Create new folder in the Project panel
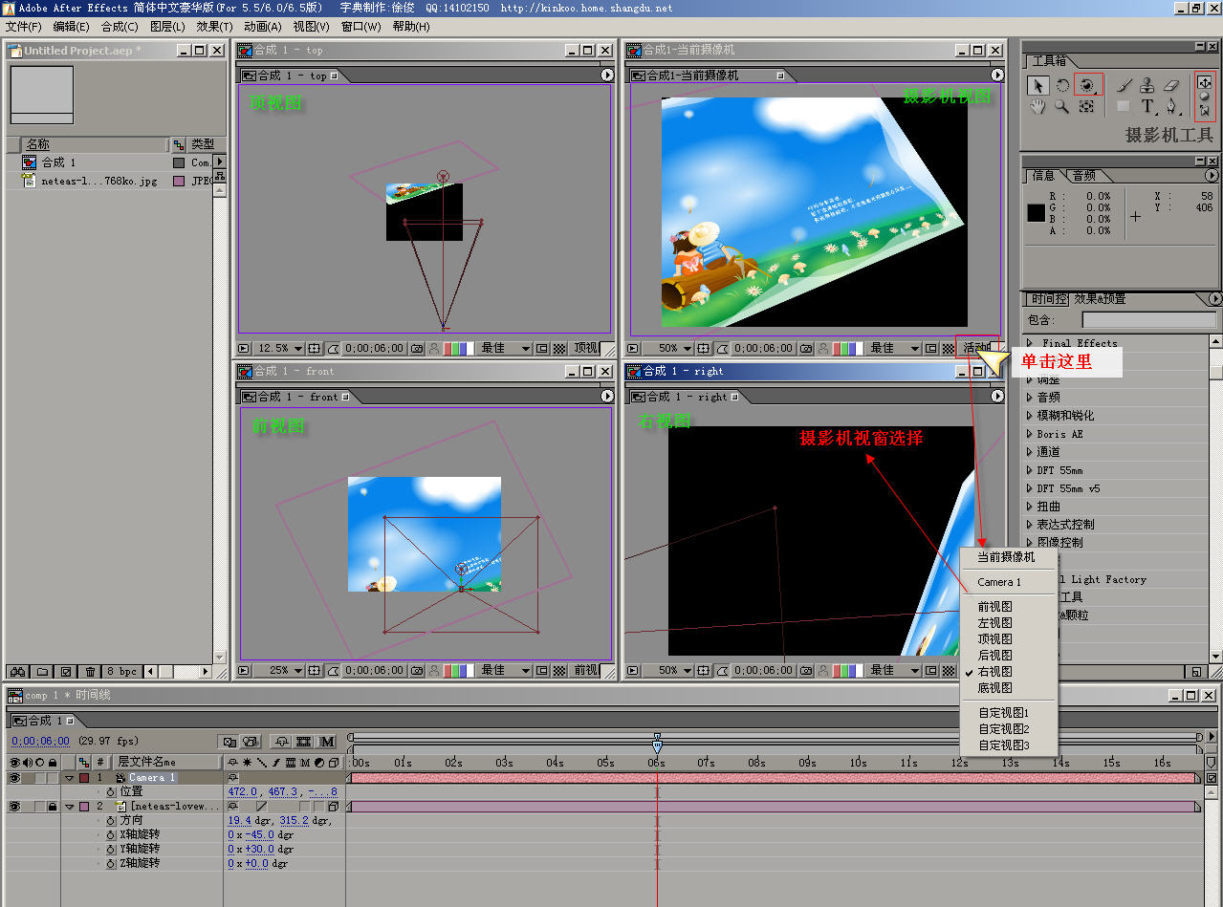 pos(42,672)
